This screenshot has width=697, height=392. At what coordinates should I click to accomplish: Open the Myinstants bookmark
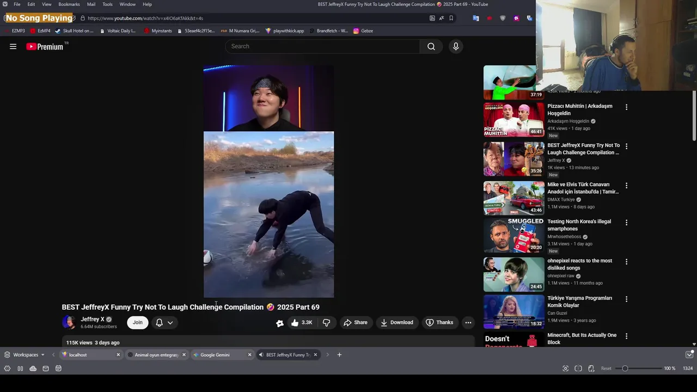158,31
